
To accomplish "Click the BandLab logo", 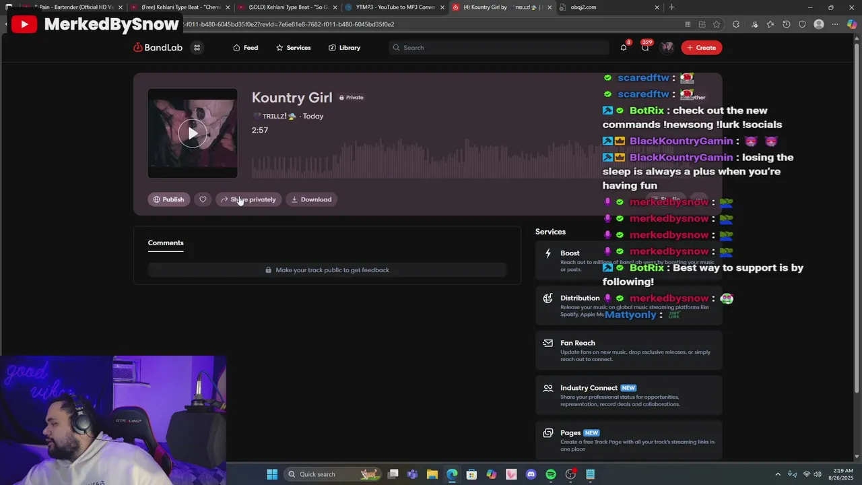I will coord(158,48).
